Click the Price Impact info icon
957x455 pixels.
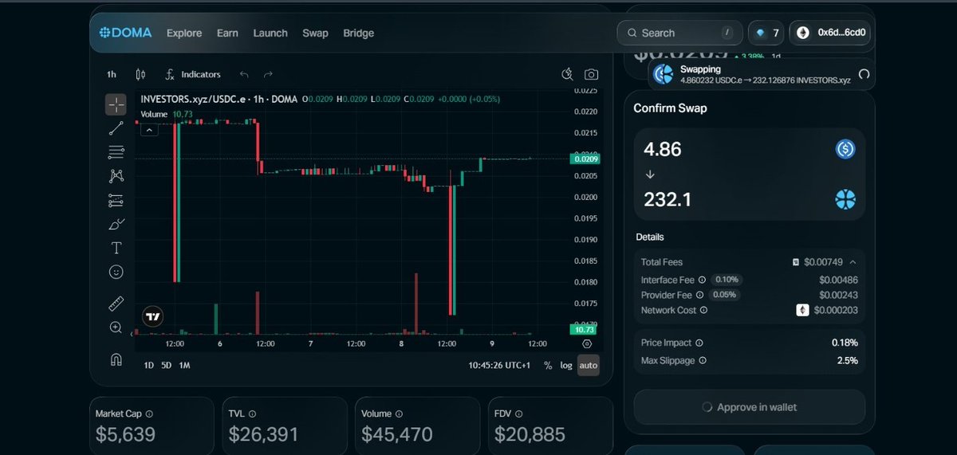click(699, 343)
